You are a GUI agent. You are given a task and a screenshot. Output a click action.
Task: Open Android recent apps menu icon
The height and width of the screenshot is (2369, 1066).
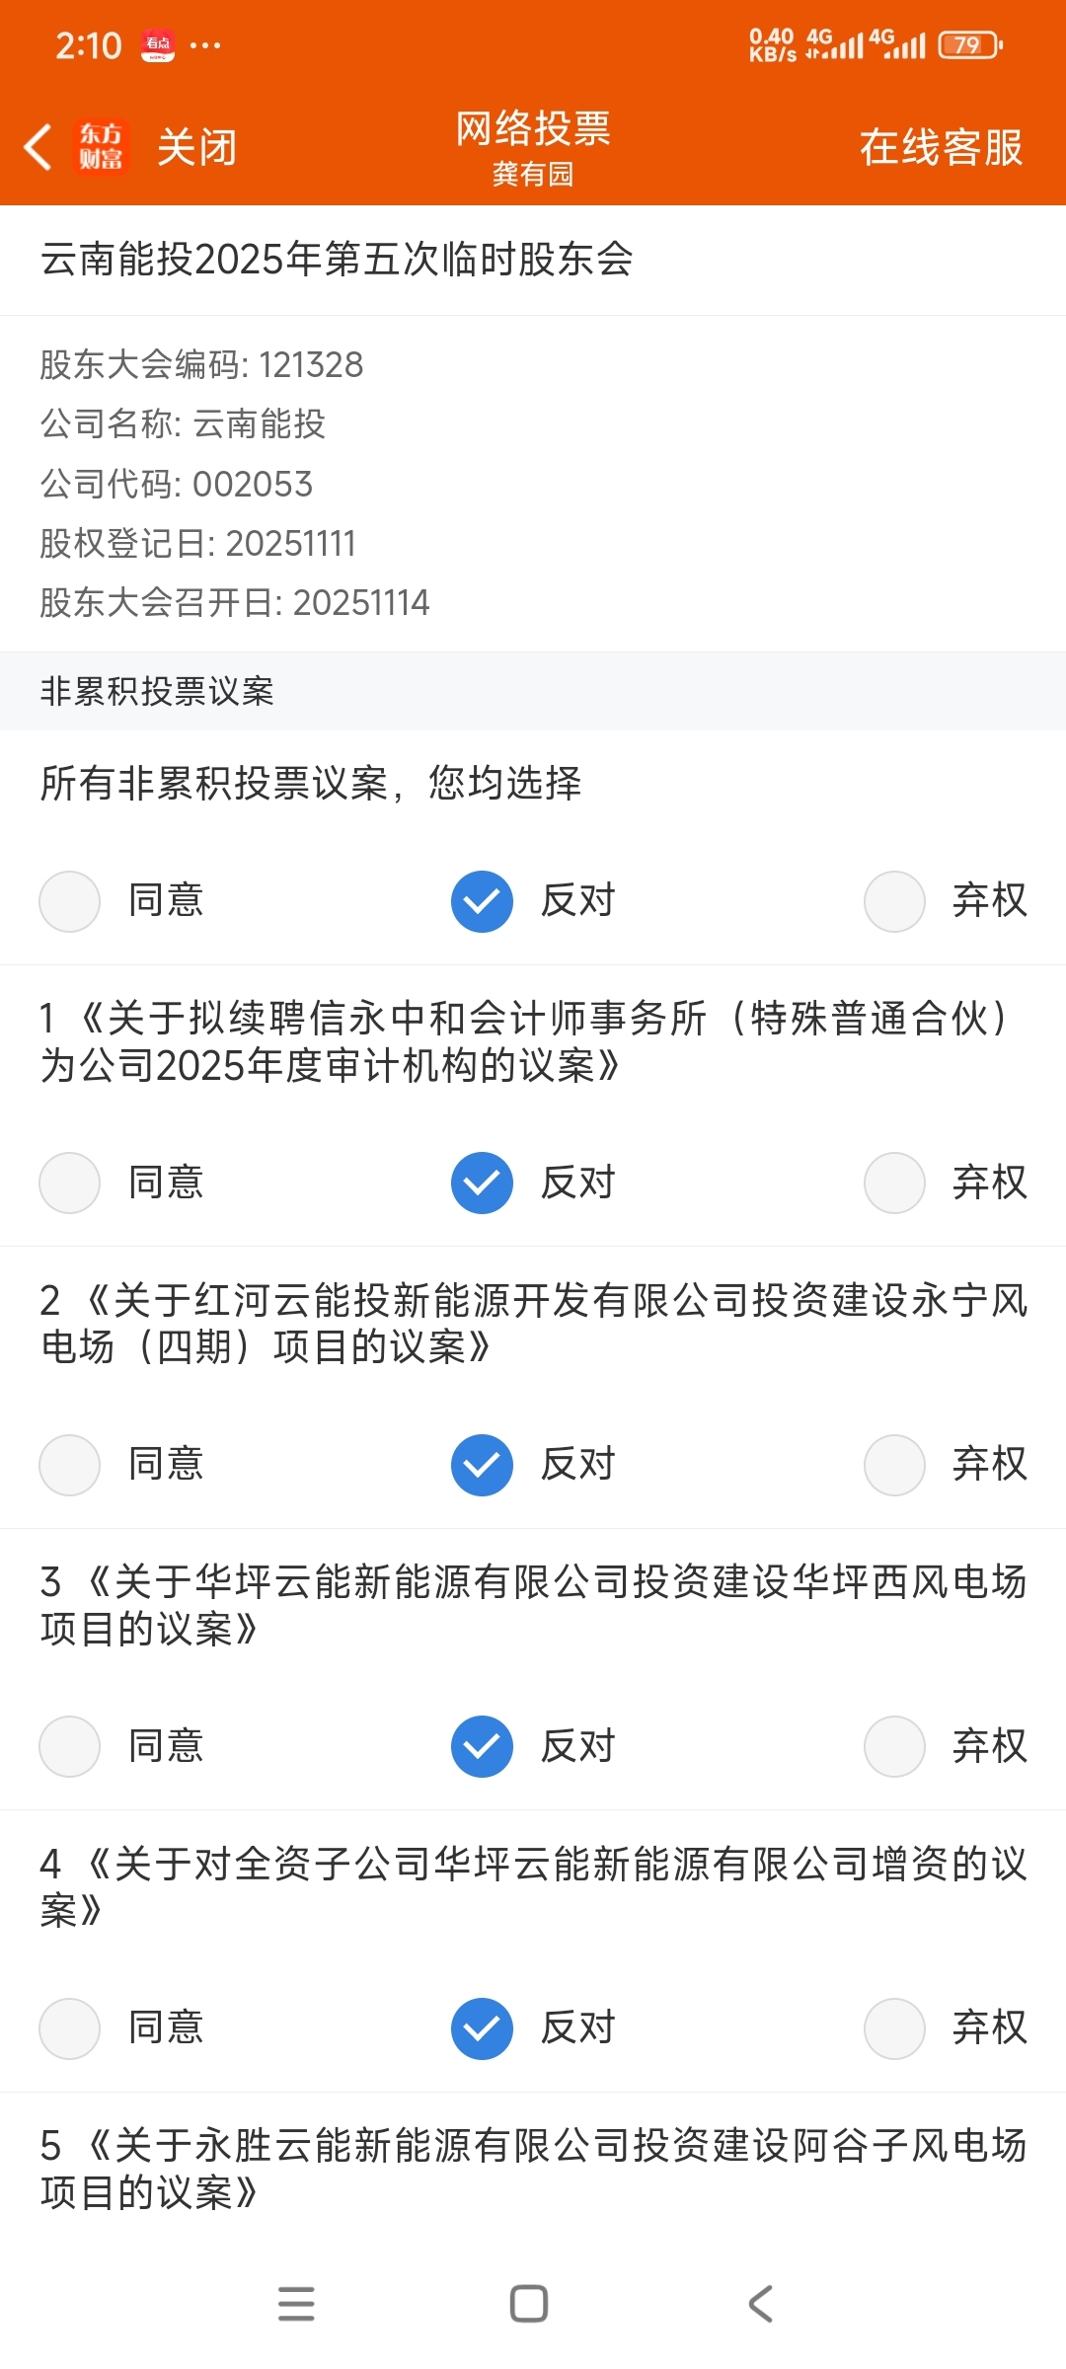click(296, 2304)
